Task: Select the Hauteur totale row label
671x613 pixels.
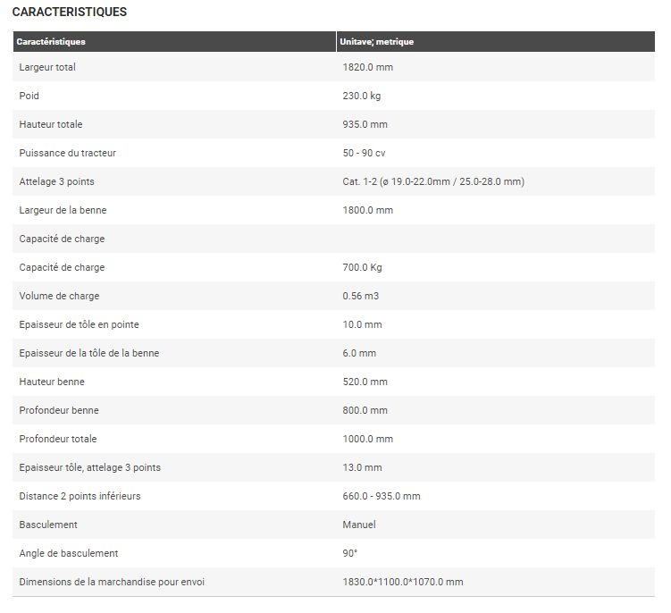Action: pyautogui.click(x=51, y=124)
